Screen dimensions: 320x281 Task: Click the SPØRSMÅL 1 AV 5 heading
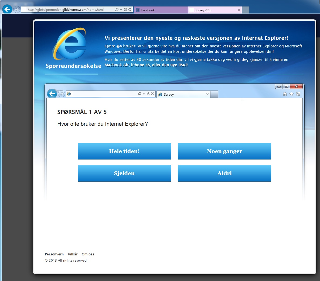point(82,112)
